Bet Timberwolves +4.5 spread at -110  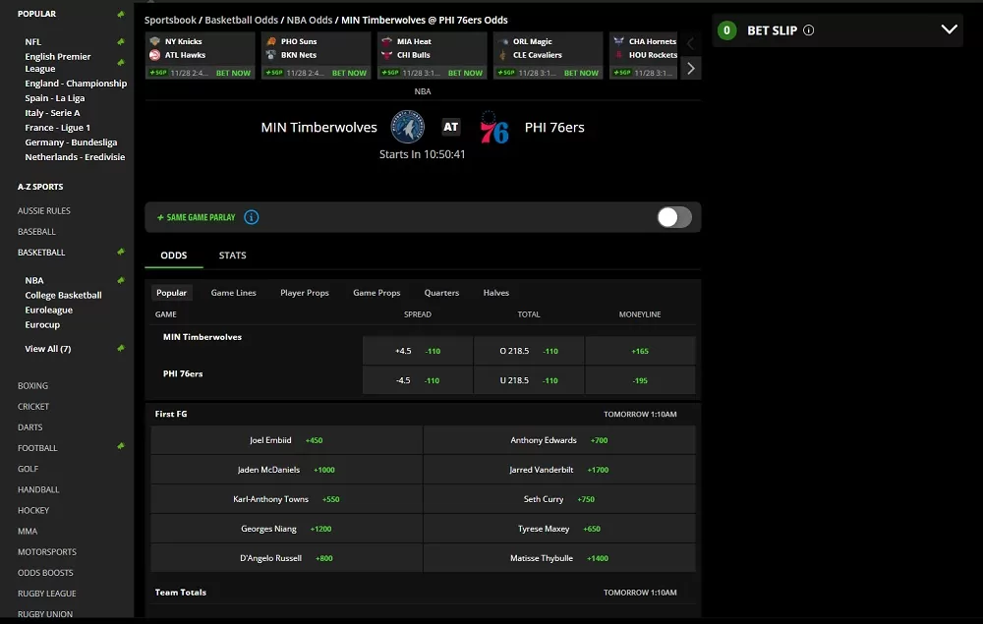tap(418, 351)
